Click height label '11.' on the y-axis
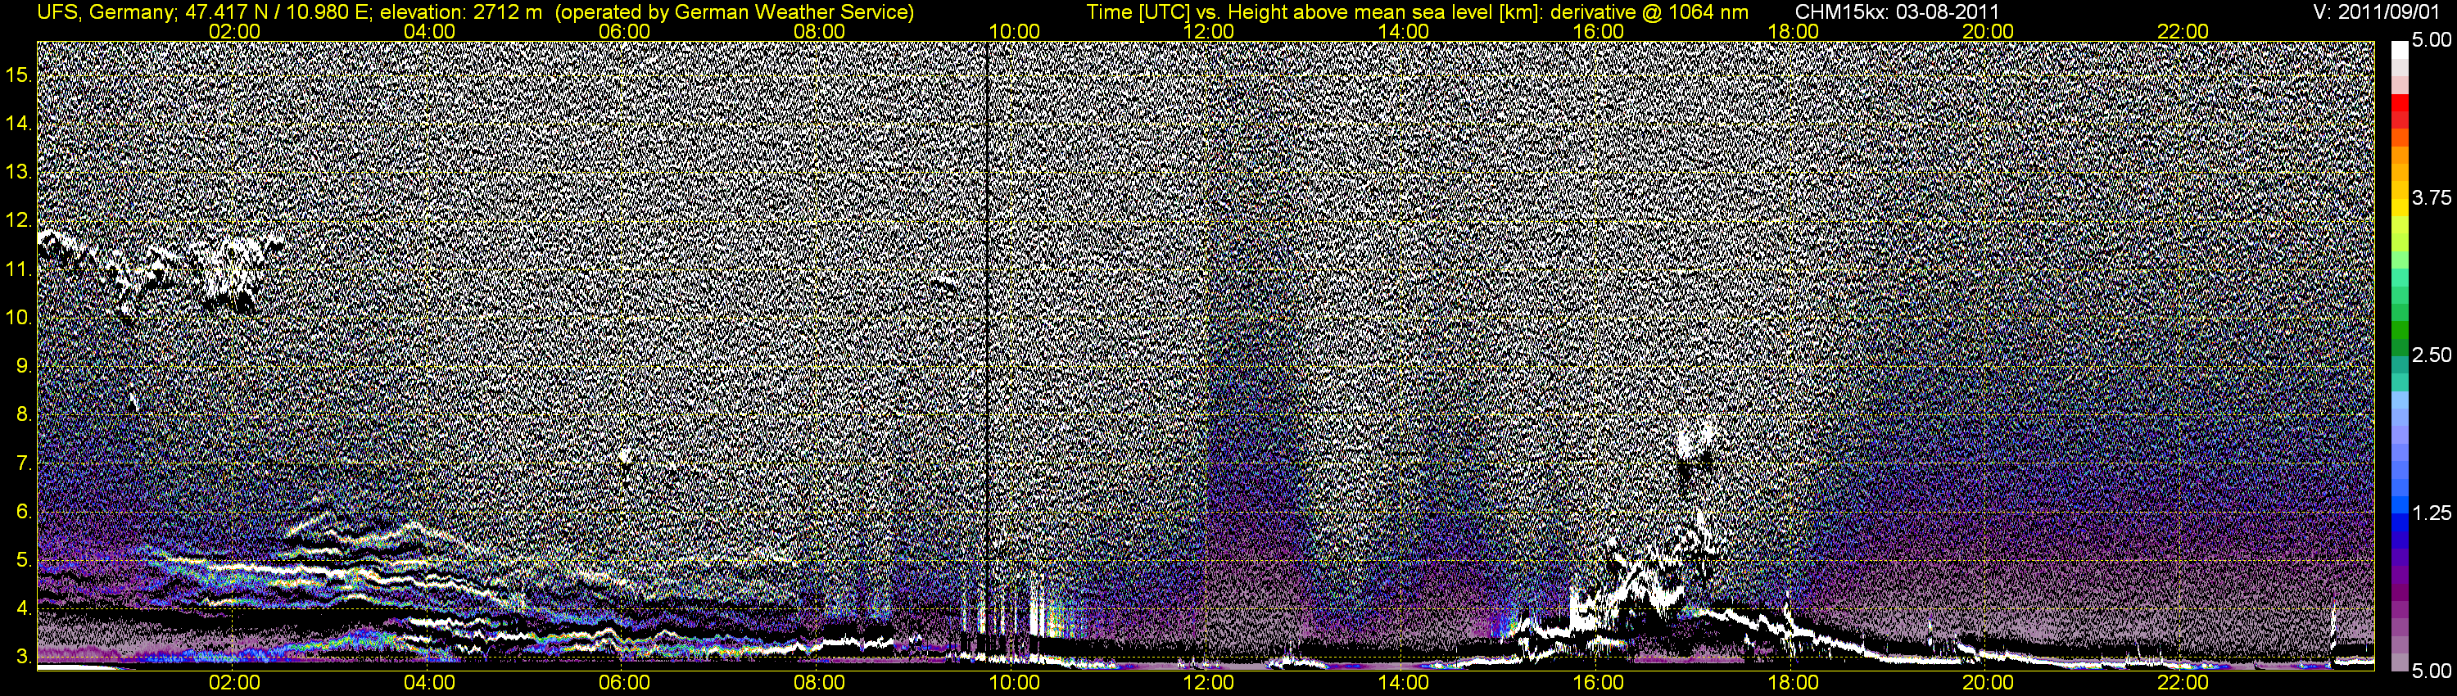This screenshot has height=696, width=2457. point(20,270)
